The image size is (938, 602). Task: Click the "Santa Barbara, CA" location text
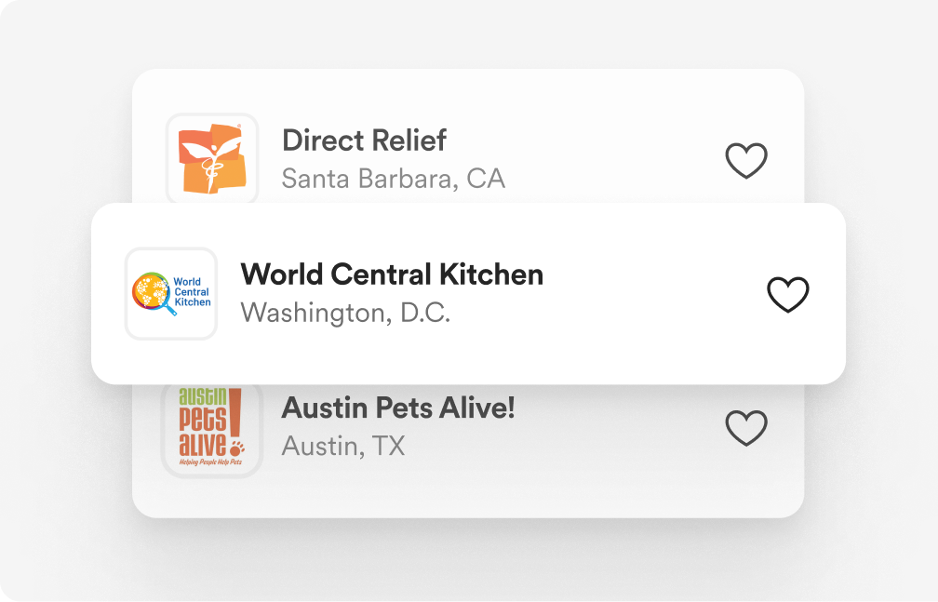pos(393,178)
